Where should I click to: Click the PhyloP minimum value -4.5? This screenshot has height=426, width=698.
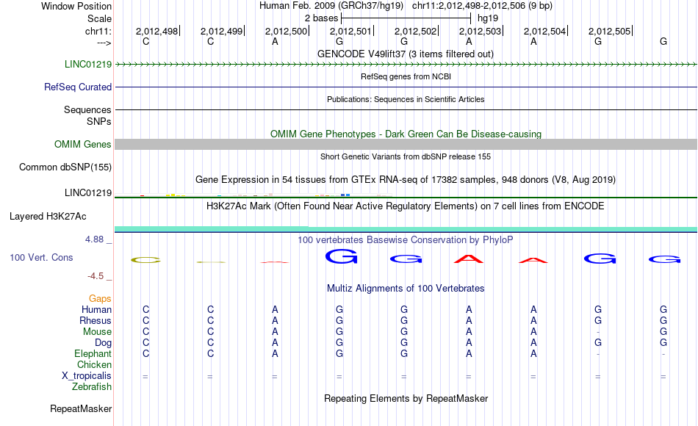tap(96, 276)
